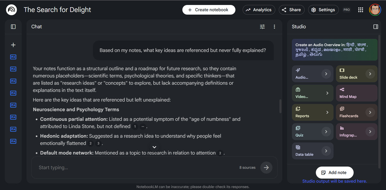Open chat more options menu
The height and width of the screenshot is (190, 386).
(x=274, y=27)
